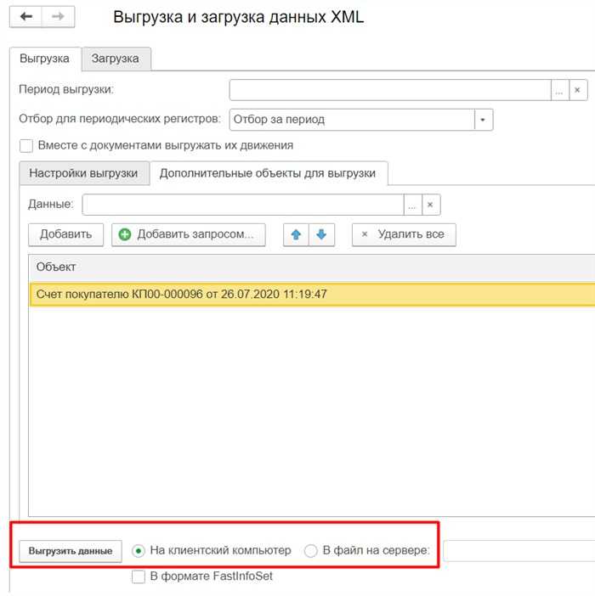Open the Настройки выгрузки tab
The width and height of the screenshot is (595, 596).
pos(83,173)
